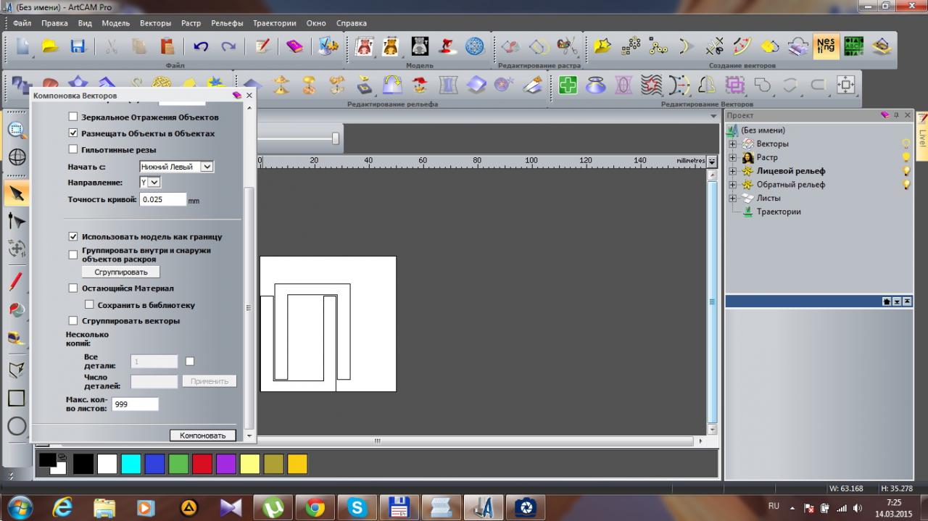Screen dimensions: 928x521
Task: Click the Сгруппировать button
Action: pos(120,272)
